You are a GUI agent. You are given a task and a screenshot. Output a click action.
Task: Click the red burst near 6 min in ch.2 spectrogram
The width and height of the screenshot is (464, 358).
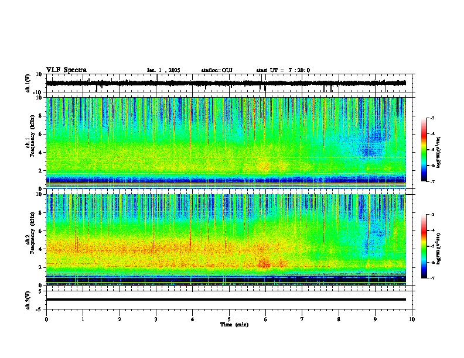pyautogui.click(x=264, y=263)
